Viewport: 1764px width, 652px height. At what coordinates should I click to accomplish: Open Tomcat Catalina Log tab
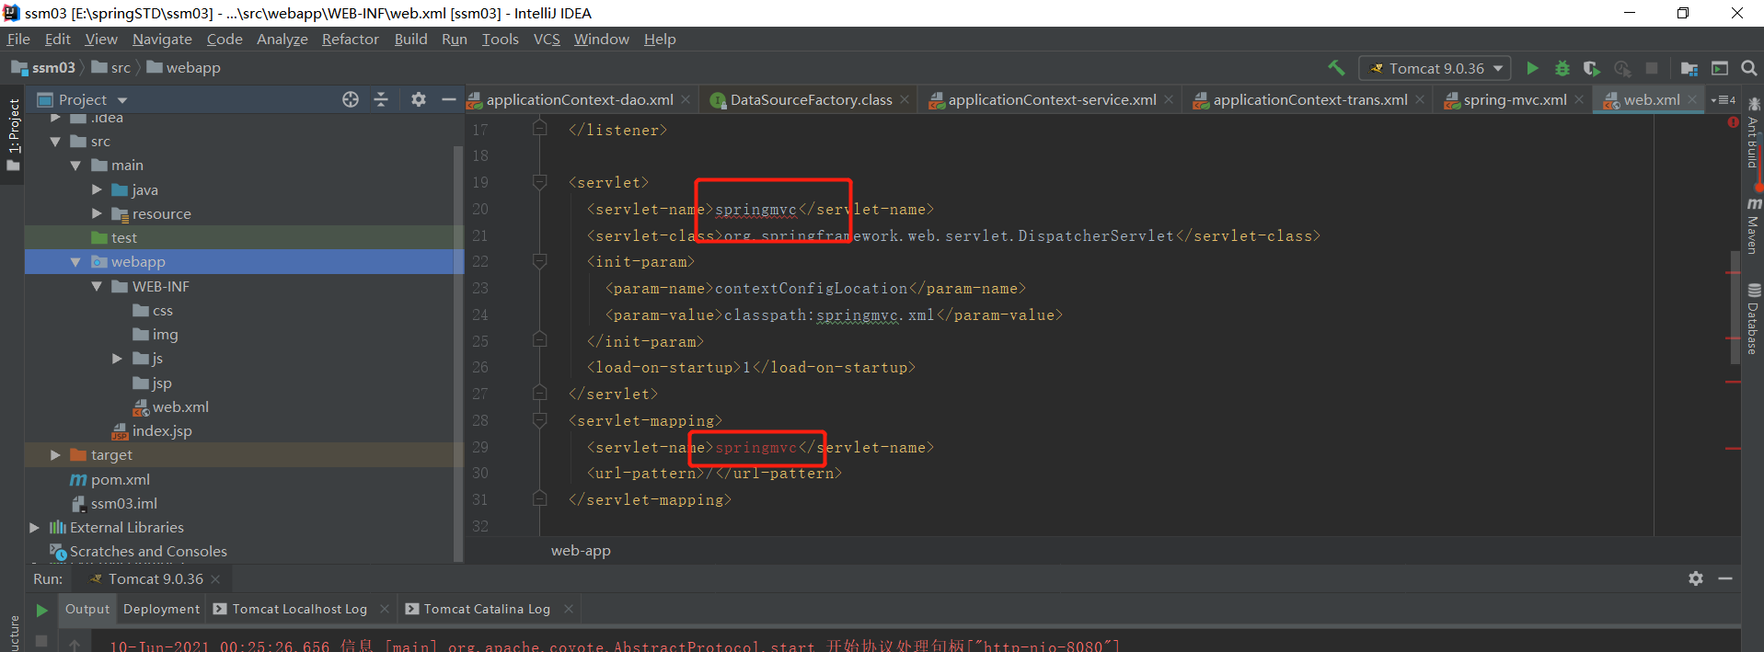click(487, 609)
